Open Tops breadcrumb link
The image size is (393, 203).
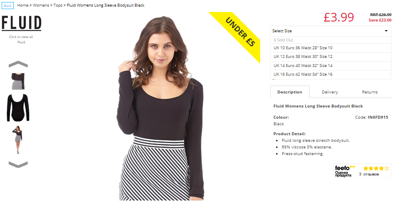[x=58, y=5]
